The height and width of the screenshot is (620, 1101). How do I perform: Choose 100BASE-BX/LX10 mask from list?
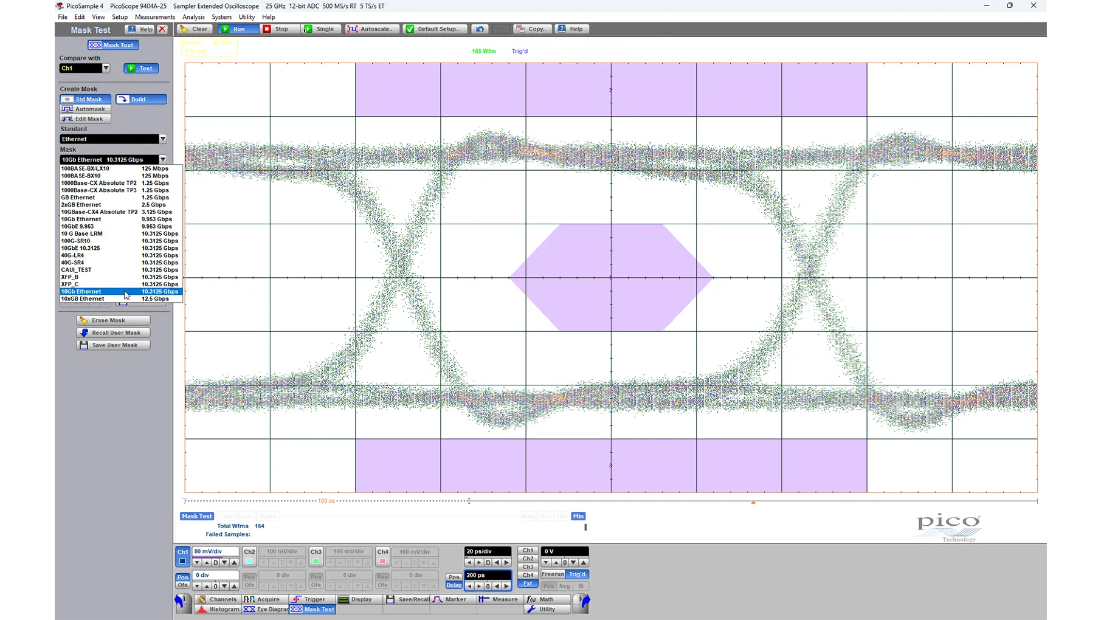coord(120,168)
